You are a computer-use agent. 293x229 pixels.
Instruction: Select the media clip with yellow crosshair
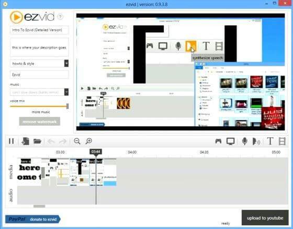(x=63, y=172)
